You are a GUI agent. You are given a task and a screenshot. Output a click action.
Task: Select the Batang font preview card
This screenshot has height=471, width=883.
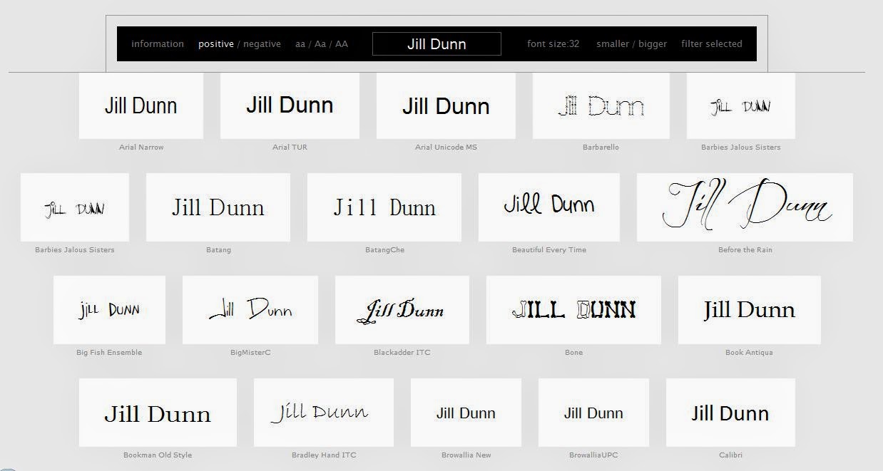coord(218,207)
